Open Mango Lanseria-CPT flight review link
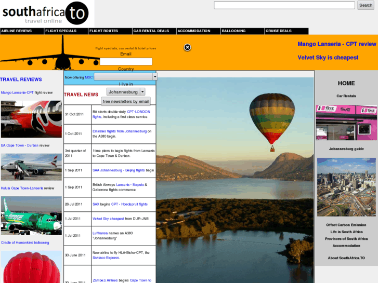 pyautogui.click(x=17, y=92)
